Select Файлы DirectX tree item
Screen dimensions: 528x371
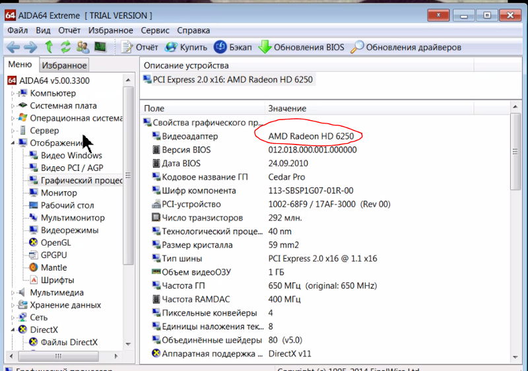coord(63,343)
